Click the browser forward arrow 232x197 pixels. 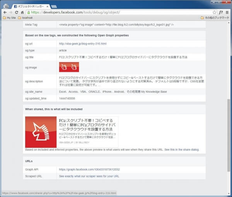tap(10, 12)
